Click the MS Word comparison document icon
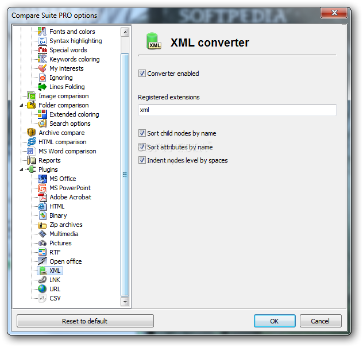This screenshot has height=347, width=363. tap(31, 151)
